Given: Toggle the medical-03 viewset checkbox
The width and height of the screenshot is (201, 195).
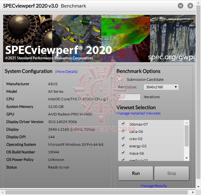Looking at the screenshot, I should pyautogui.click(x=123, y=159).
